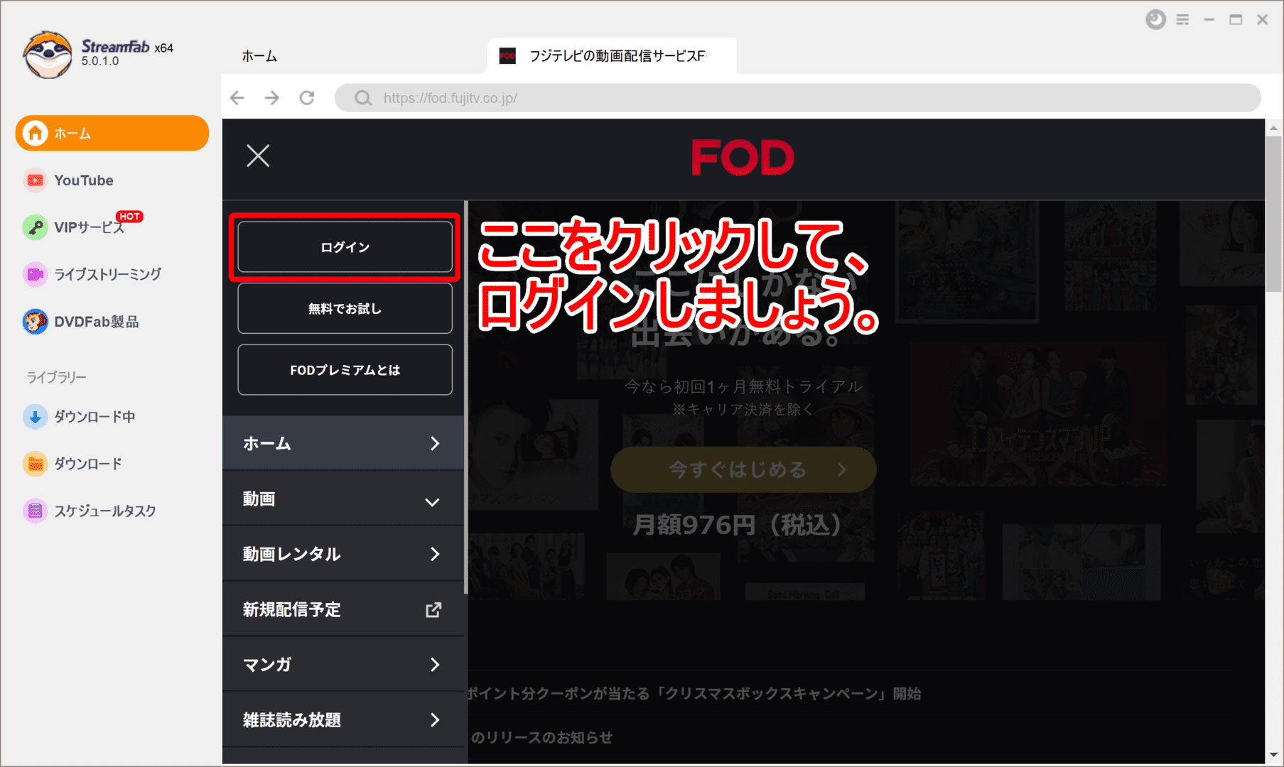Open 新規配信予定 external link
The image size is (1284, 767).
(x=343, y=609)
